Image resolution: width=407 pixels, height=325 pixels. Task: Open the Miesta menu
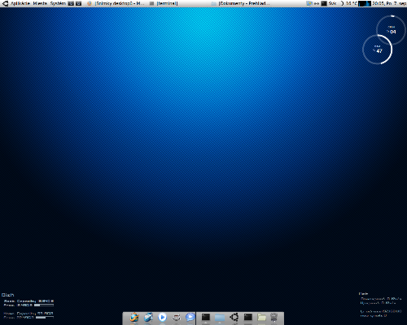40,3
